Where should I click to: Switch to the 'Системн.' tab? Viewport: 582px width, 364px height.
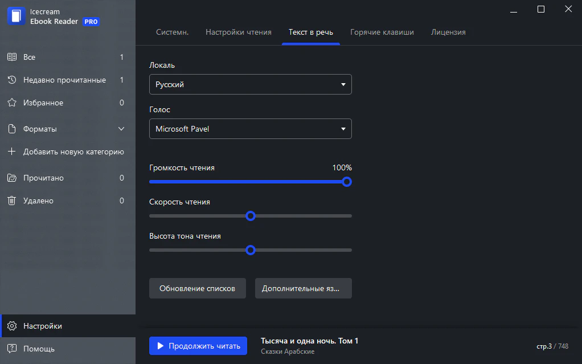tap(172, 32)
